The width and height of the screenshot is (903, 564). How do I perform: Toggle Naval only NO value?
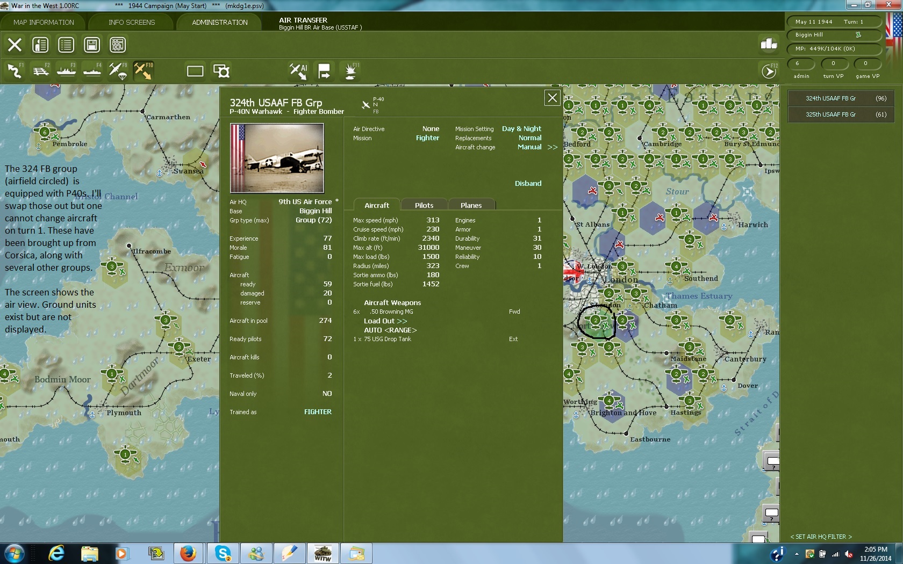click(327, 393)
